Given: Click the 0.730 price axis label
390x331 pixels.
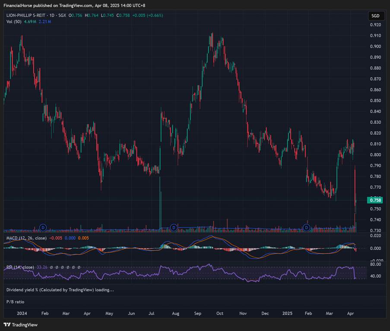Looking at the screenshot, I should coord(375,230).
